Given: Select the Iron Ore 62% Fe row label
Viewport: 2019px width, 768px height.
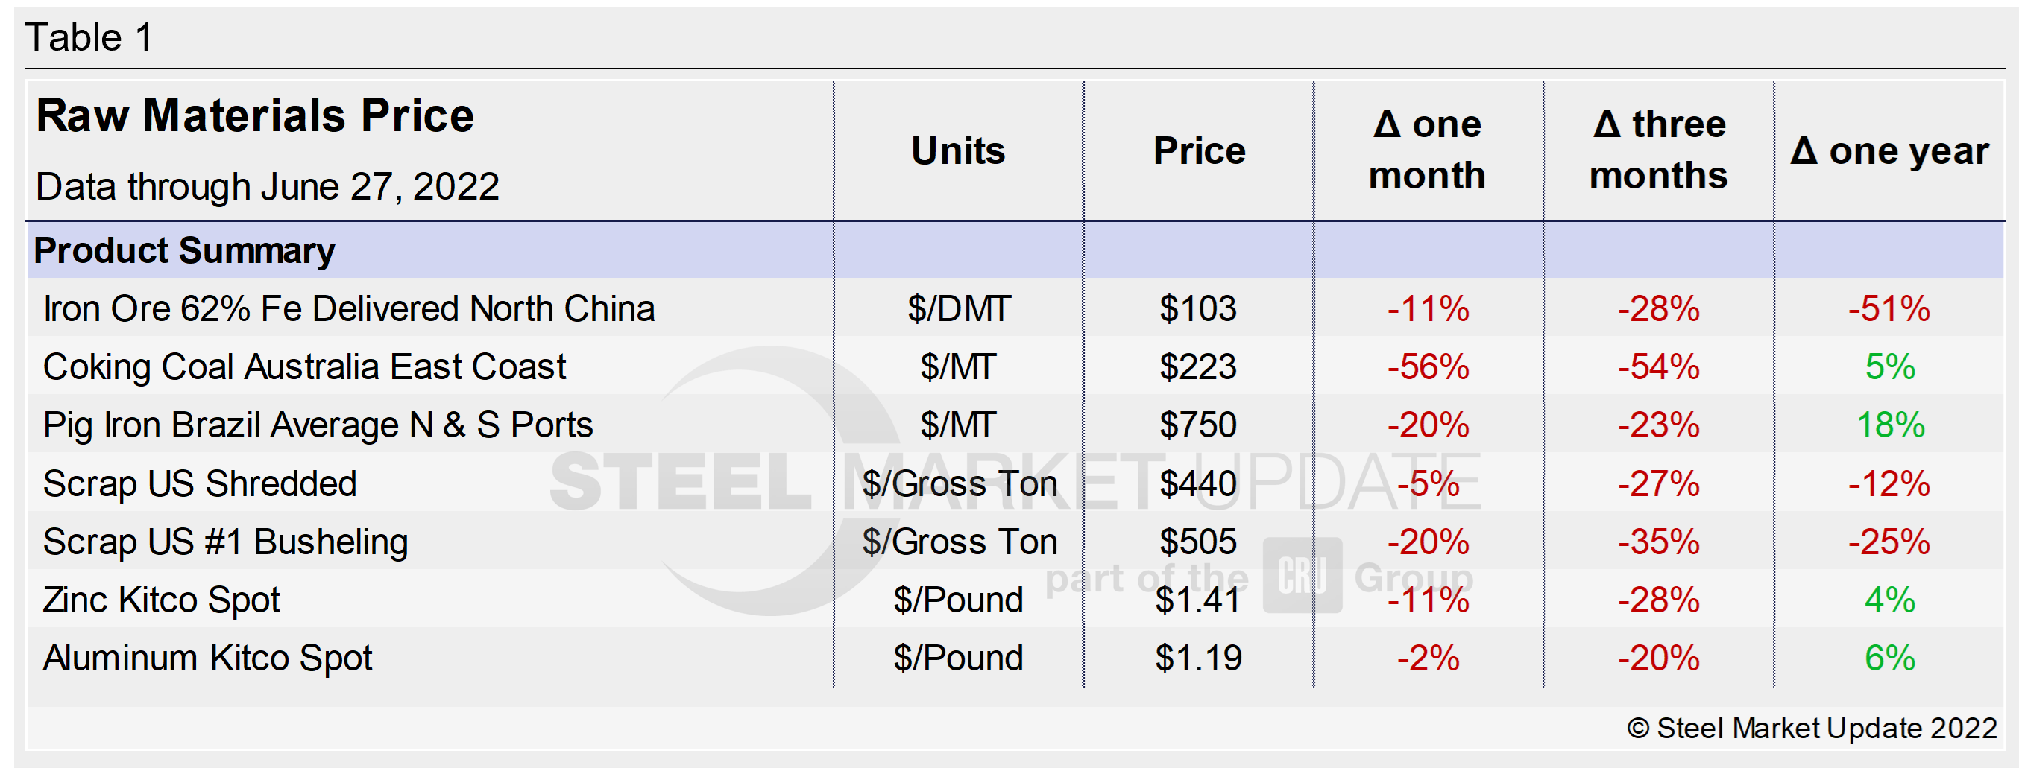Looking at the screenshot, I should [x=349, y=308].
